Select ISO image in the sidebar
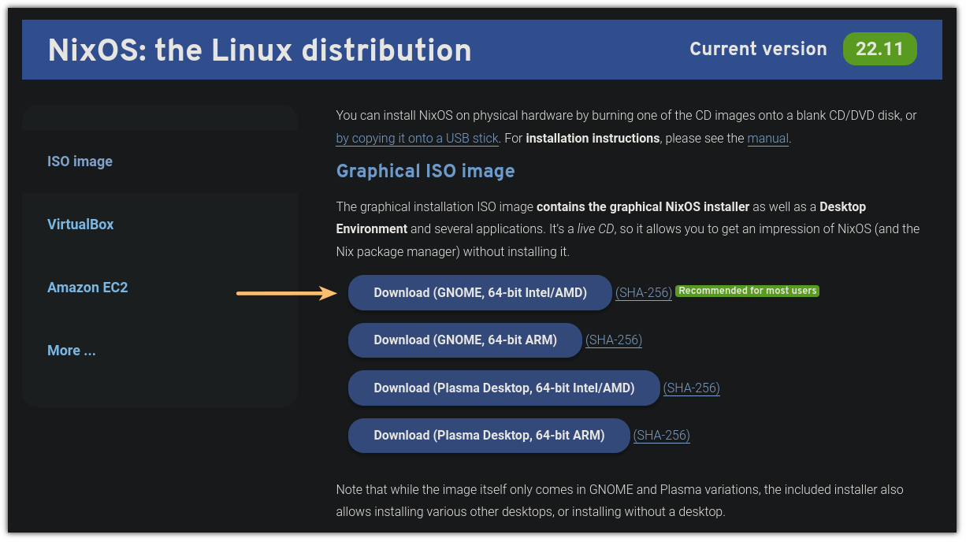The width and height of the screenshot is (966, 542). click(x=80, y=161)
